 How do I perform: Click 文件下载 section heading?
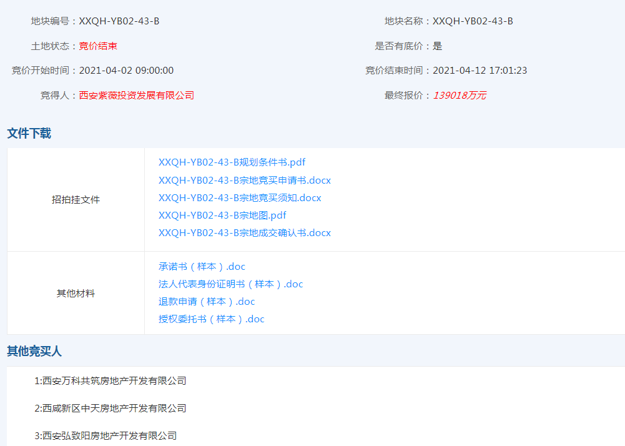point(29,133)
